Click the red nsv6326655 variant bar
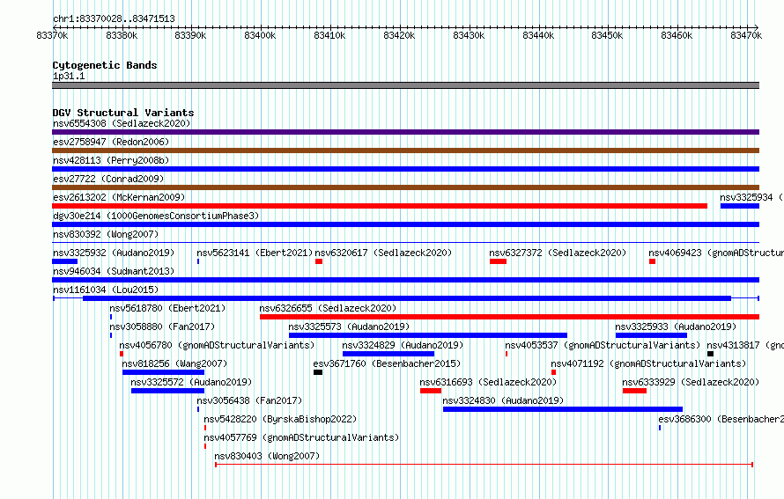The width and height of the screenshot is (784, 499). [x=509, y=317]
